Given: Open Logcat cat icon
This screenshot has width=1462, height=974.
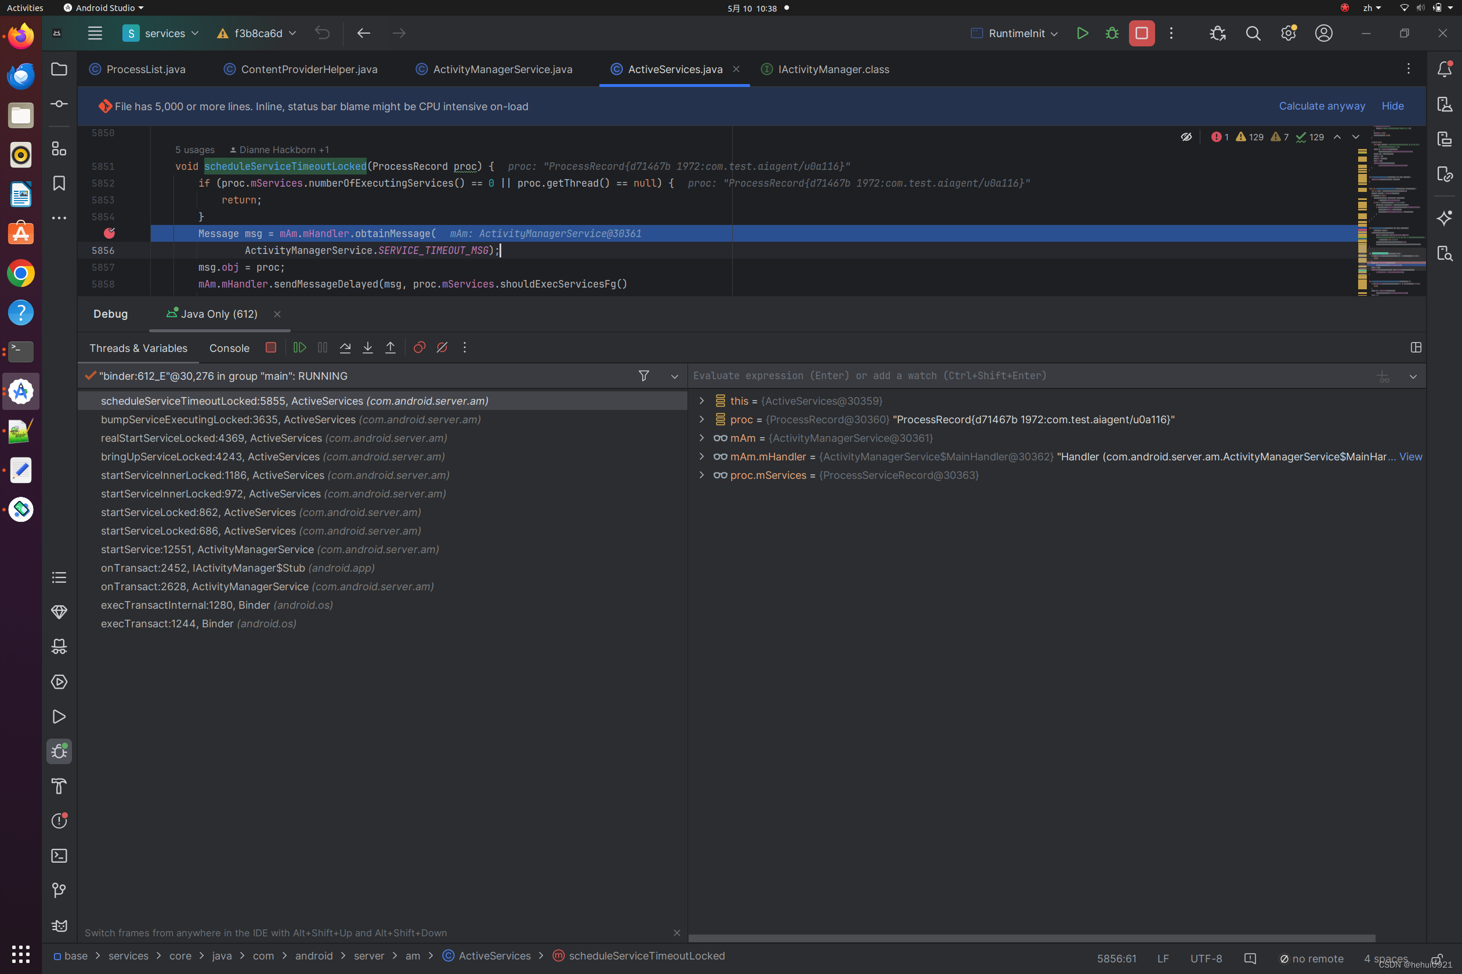Looking at the screenshot, I should (x=59, y=925).
